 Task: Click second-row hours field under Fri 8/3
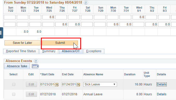pos(164,24)
